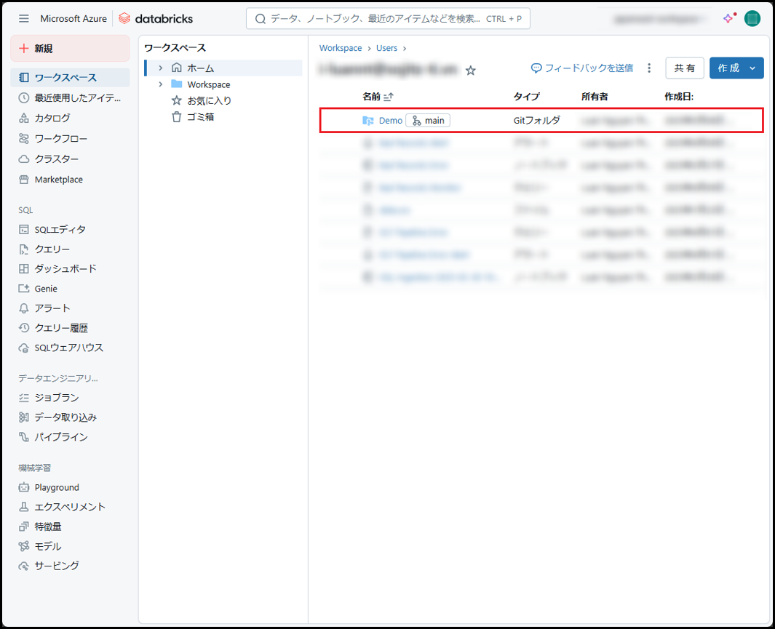Open ジョブラン from sidebar
Viewport: 775px width, 629px height.
point(70,398)
